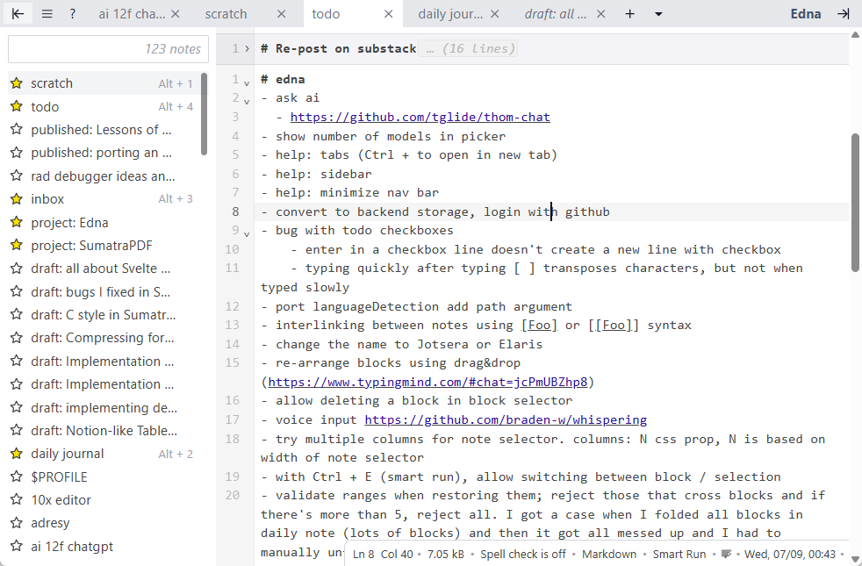The width and height of the screenshot is (862, 566).
Task: Unstar the todo note in sidebar
Action: (17, 106)
